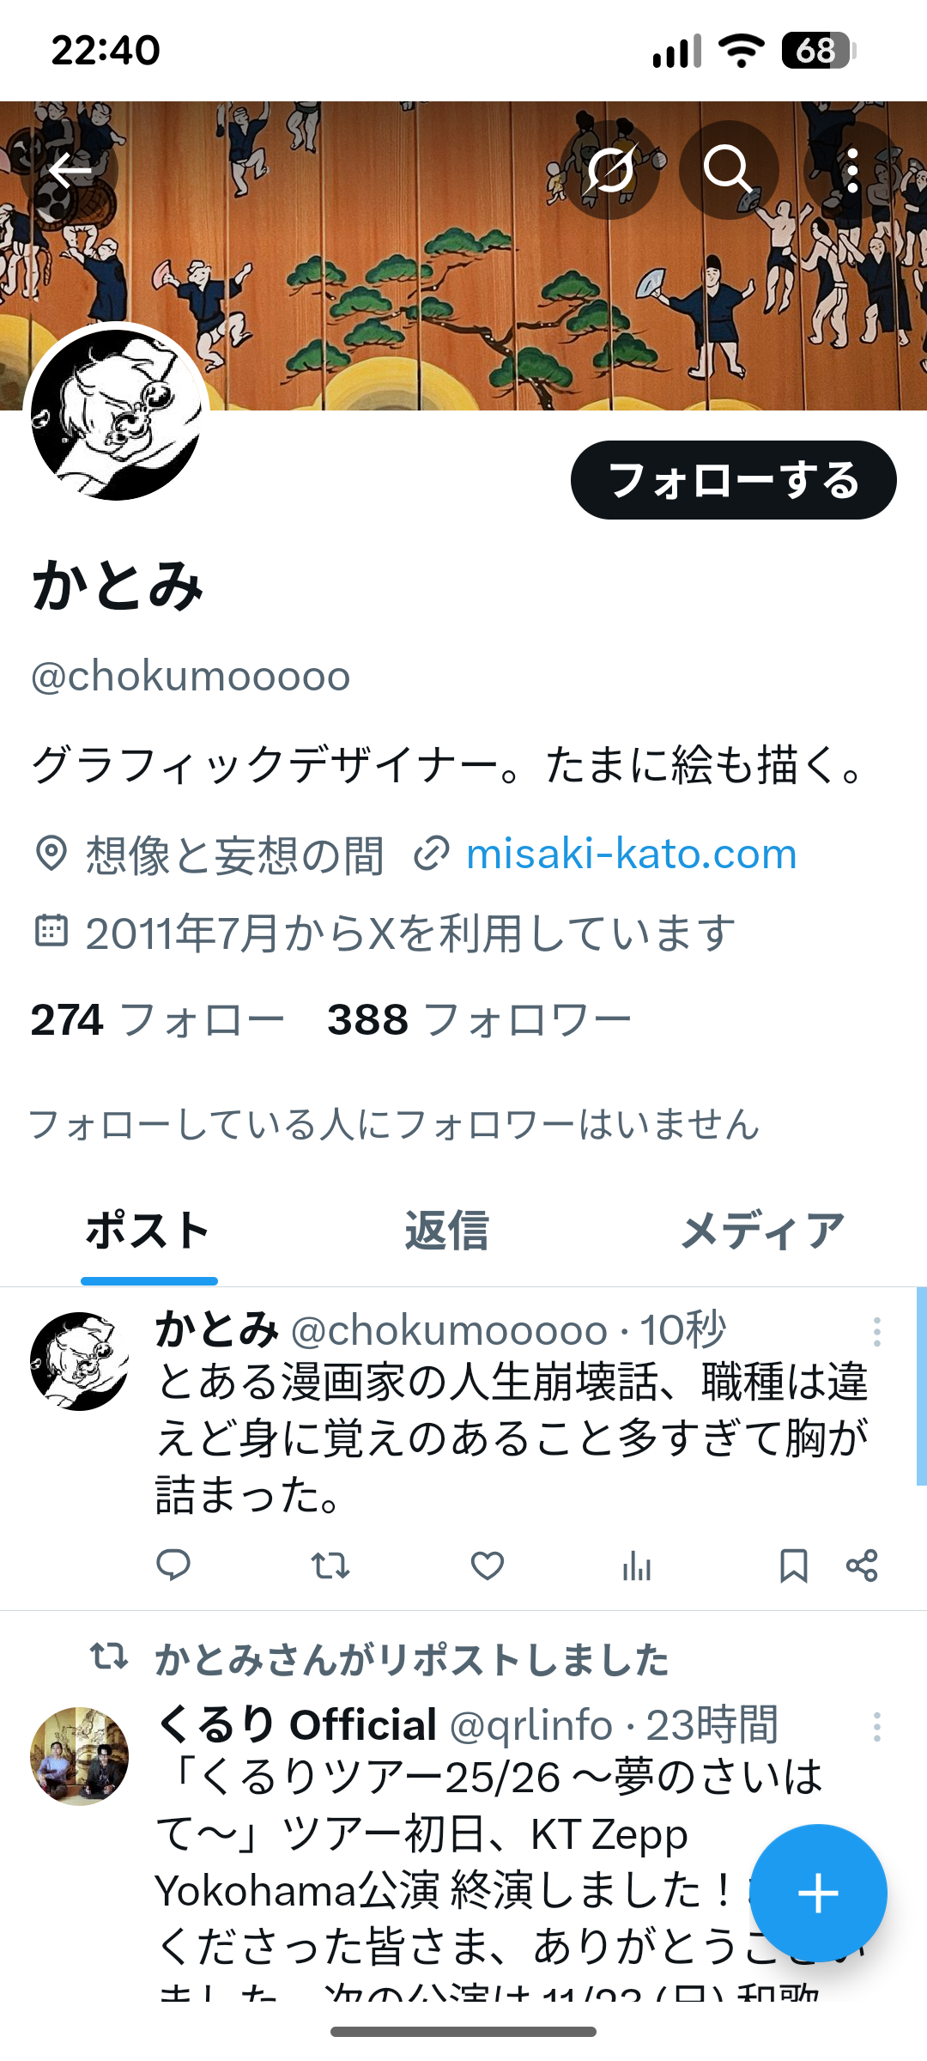The image size is (927, 2061).
Task: Tap the フォローする button
Action: click(x=734, y=480)
